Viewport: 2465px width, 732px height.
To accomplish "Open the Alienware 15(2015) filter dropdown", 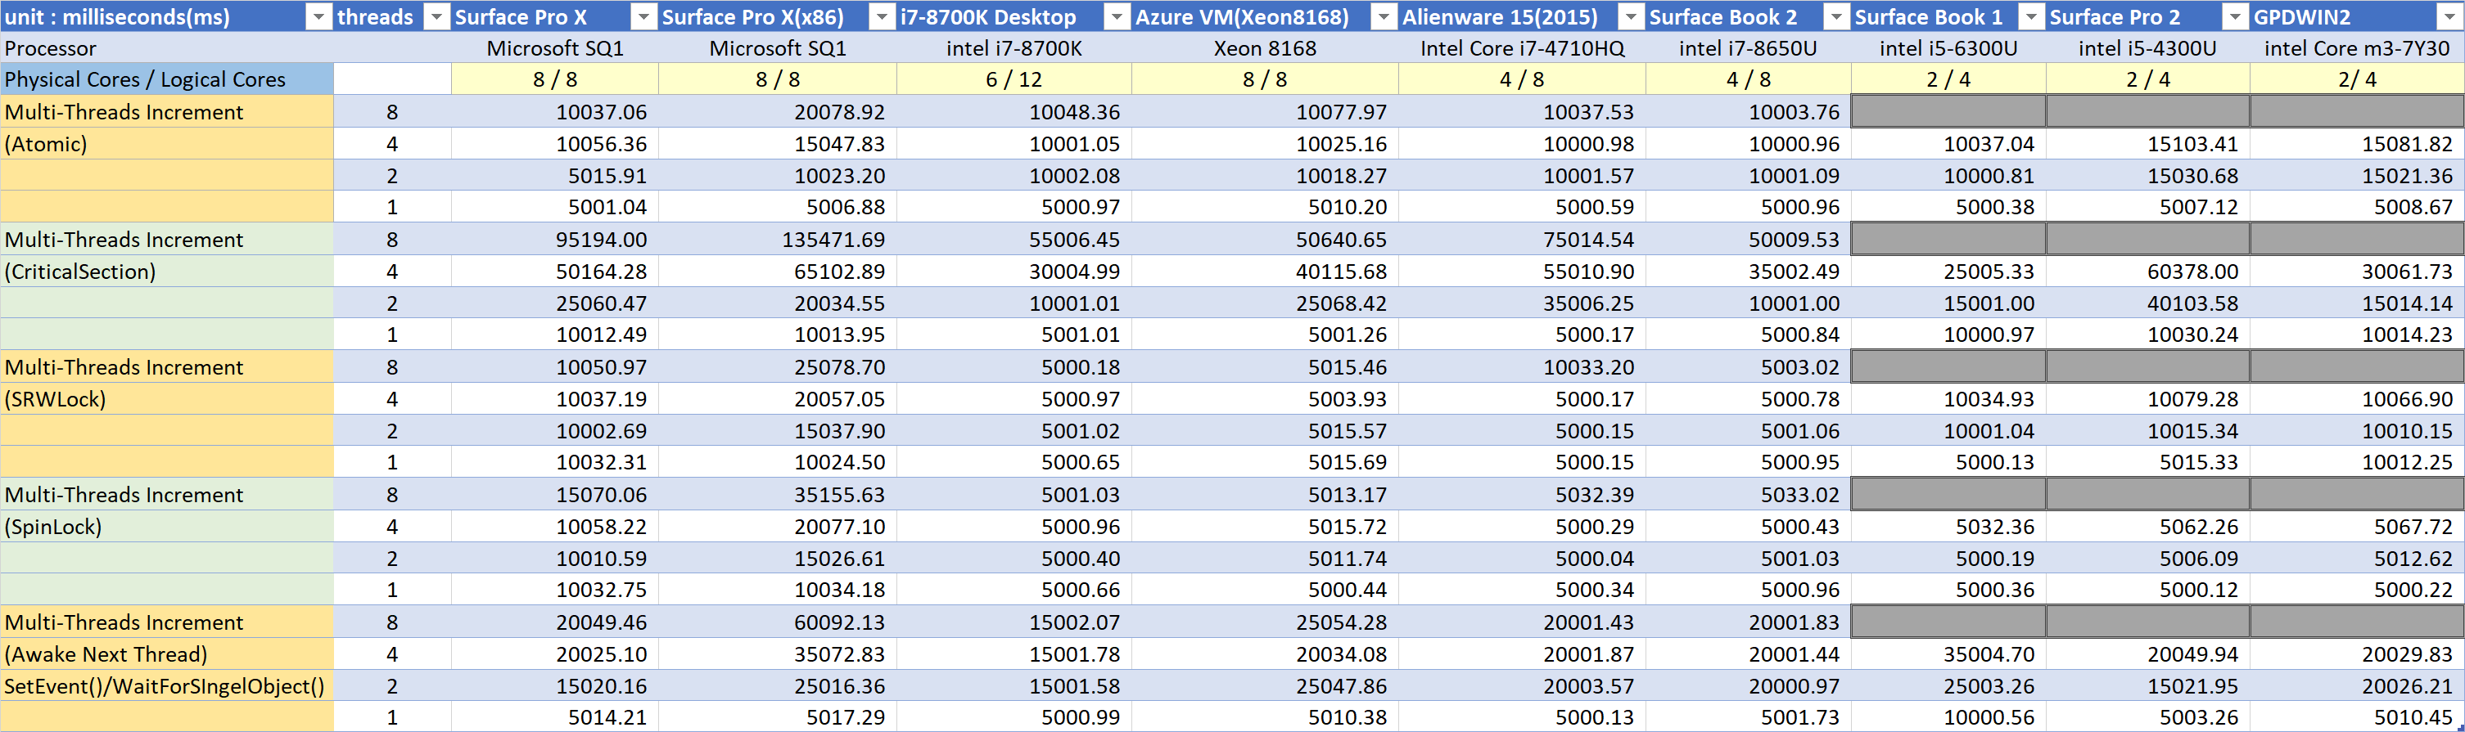I will (1630, 17).
